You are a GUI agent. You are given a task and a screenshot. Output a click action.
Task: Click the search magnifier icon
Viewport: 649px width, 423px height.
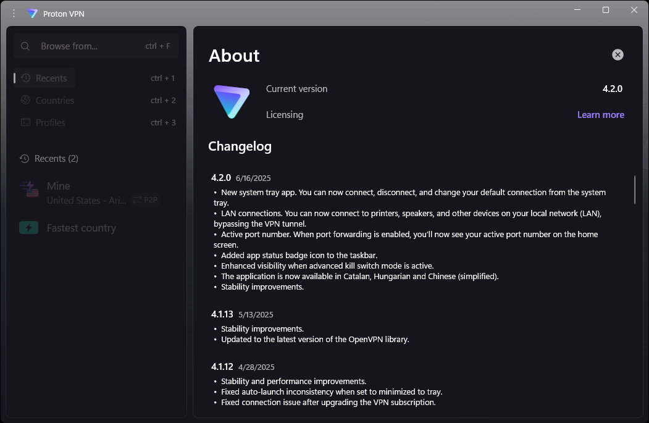(25, 46)
